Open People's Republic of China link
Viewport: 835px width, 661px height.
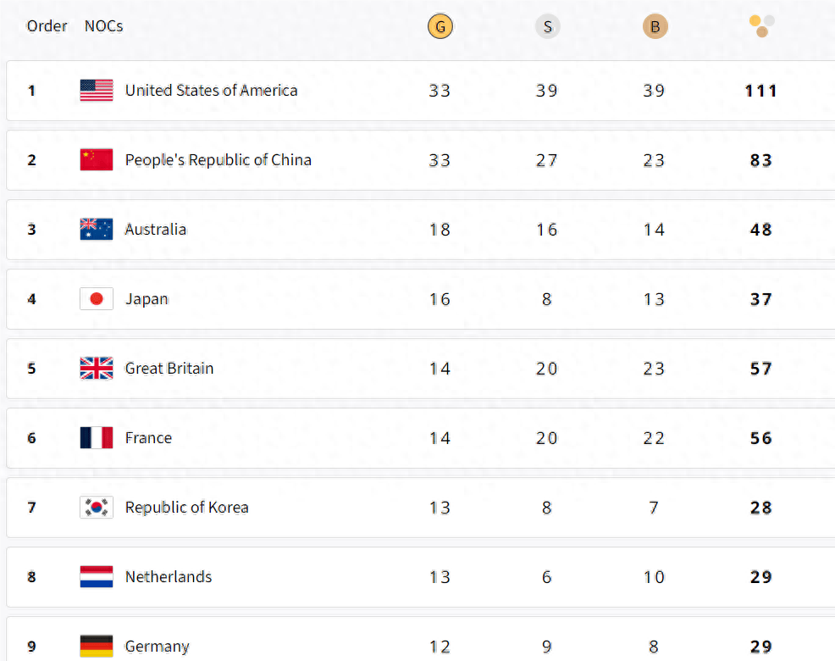(x=218, y=160)
